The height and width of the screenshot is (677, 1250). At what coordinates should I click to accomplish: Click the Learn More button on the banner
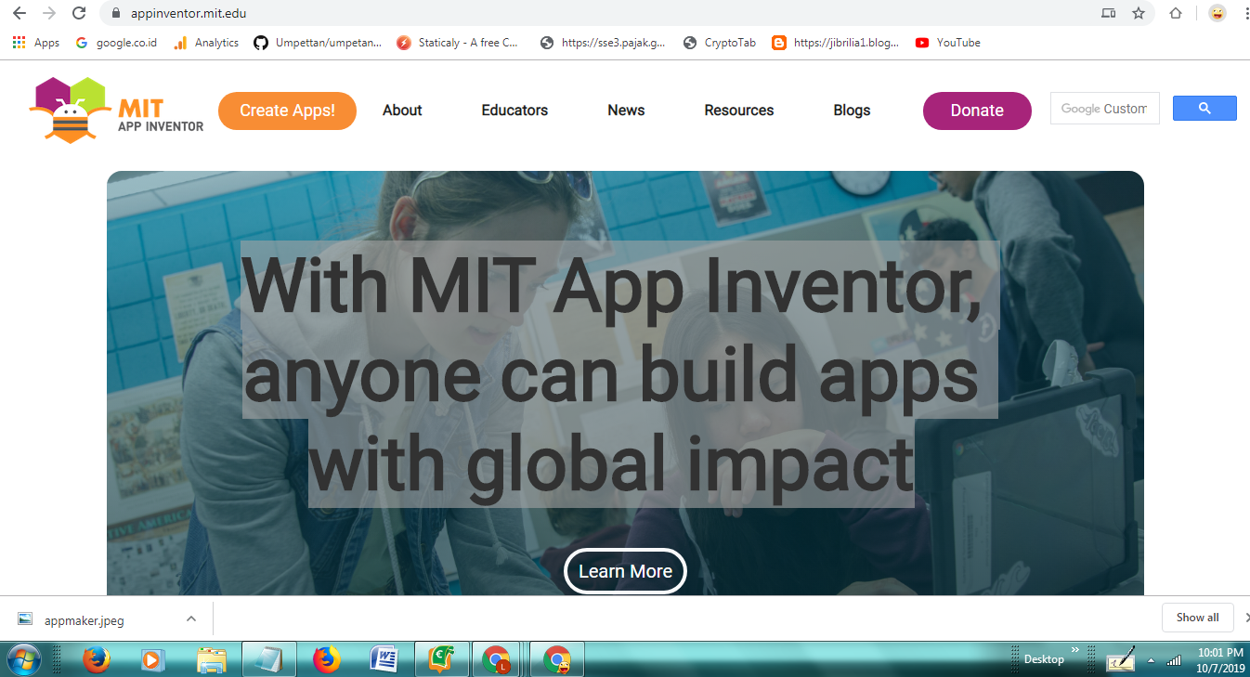[x=625, y=571]
